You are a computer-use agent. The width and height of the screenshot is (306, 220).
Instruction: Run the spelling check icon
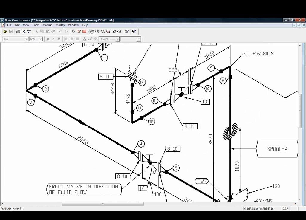pos(29,31)
